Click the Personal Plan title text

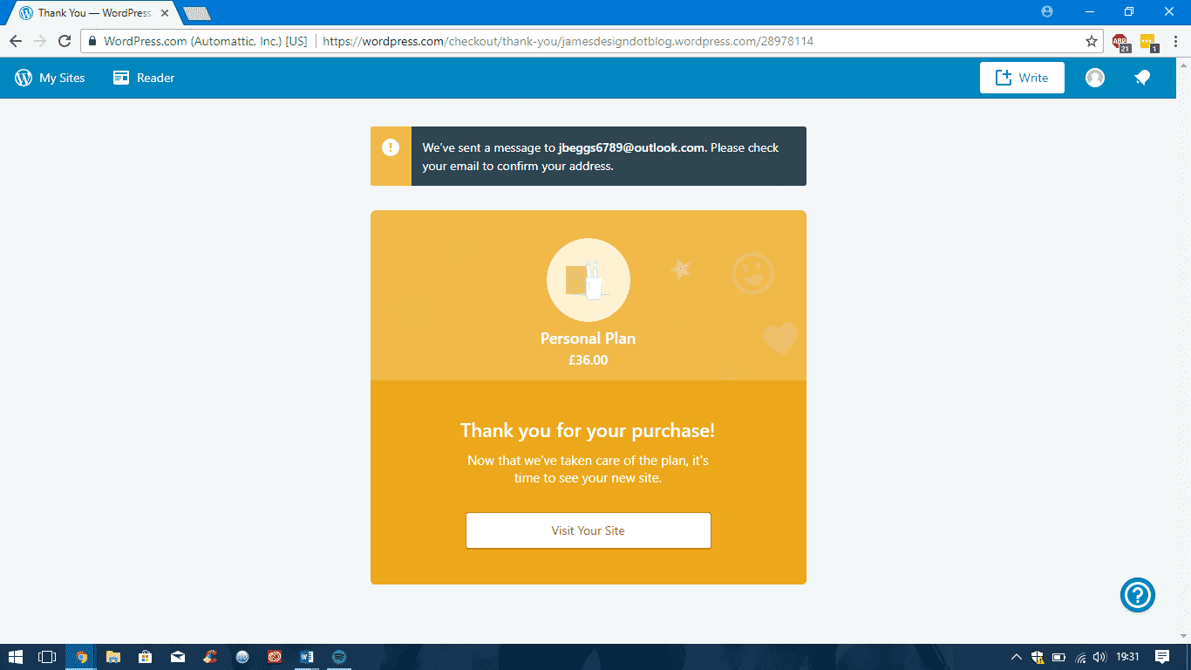[x=589, y=338]
